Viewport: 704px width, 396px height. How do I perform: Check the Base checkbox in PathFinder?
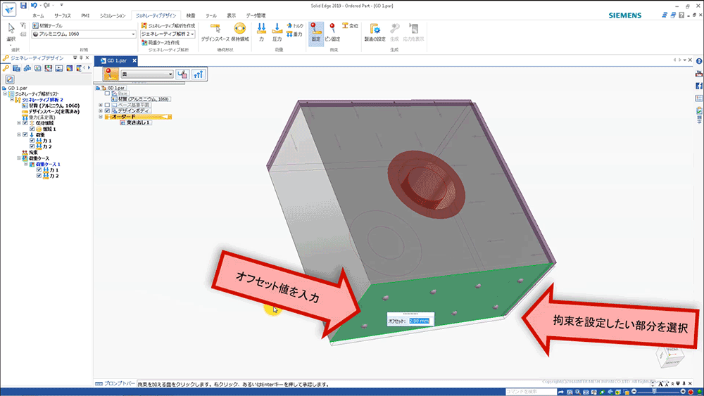pyautogui.click(x=107, y=94)
